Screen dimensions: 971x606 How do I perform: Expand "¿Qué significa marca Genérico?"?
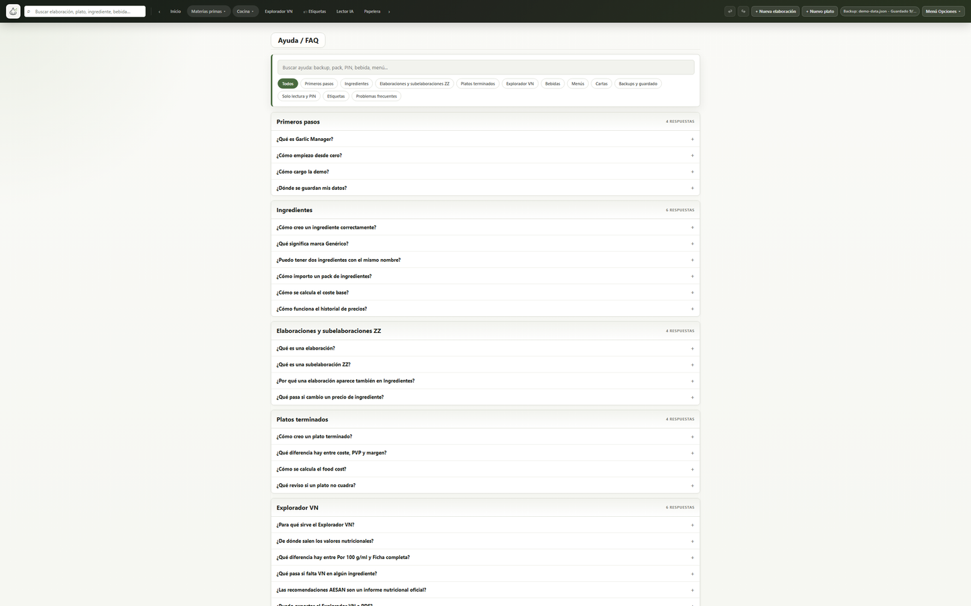click(485, 244)
